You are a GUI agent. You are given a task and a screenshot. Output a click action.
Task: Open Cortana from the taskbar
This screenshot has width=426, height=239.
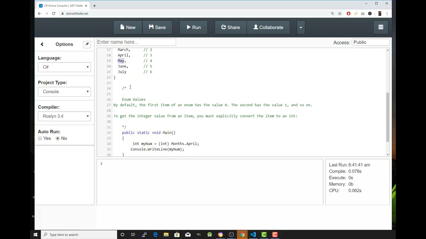[122, 235]
